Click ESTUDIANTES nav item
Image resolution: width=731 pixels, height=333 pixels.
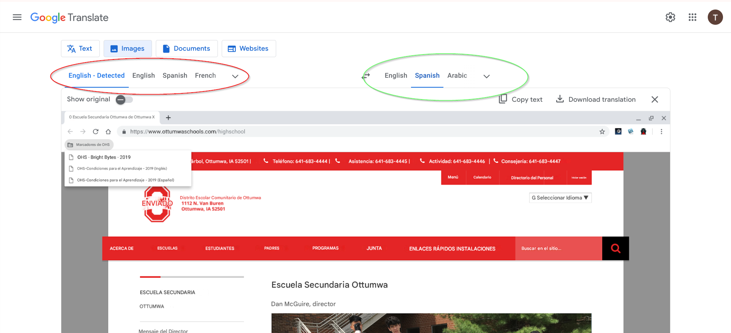click(x=220, y=248)
